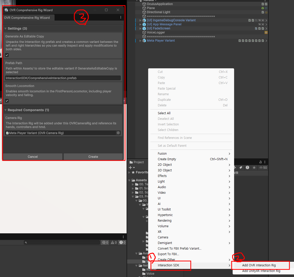The image size is (294, 277).
Task: Open the OVR Camera Rig object picker icon
Action: coord(118,133)
